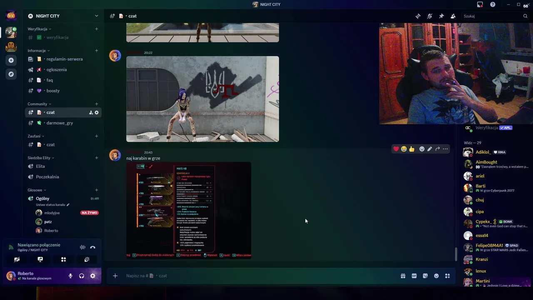The image size is (533, 300).
Task: Open the apps launcher icon in chat bar
Action: [448, 276]
